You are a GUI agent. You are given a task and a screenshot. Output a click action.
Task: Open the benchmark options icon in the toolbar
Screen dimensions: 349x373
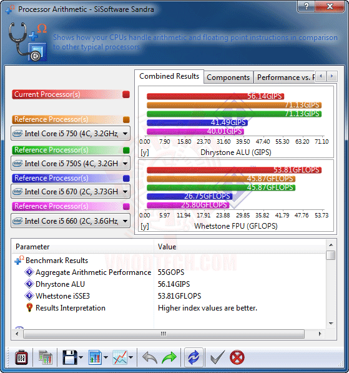tap(21, 357)
